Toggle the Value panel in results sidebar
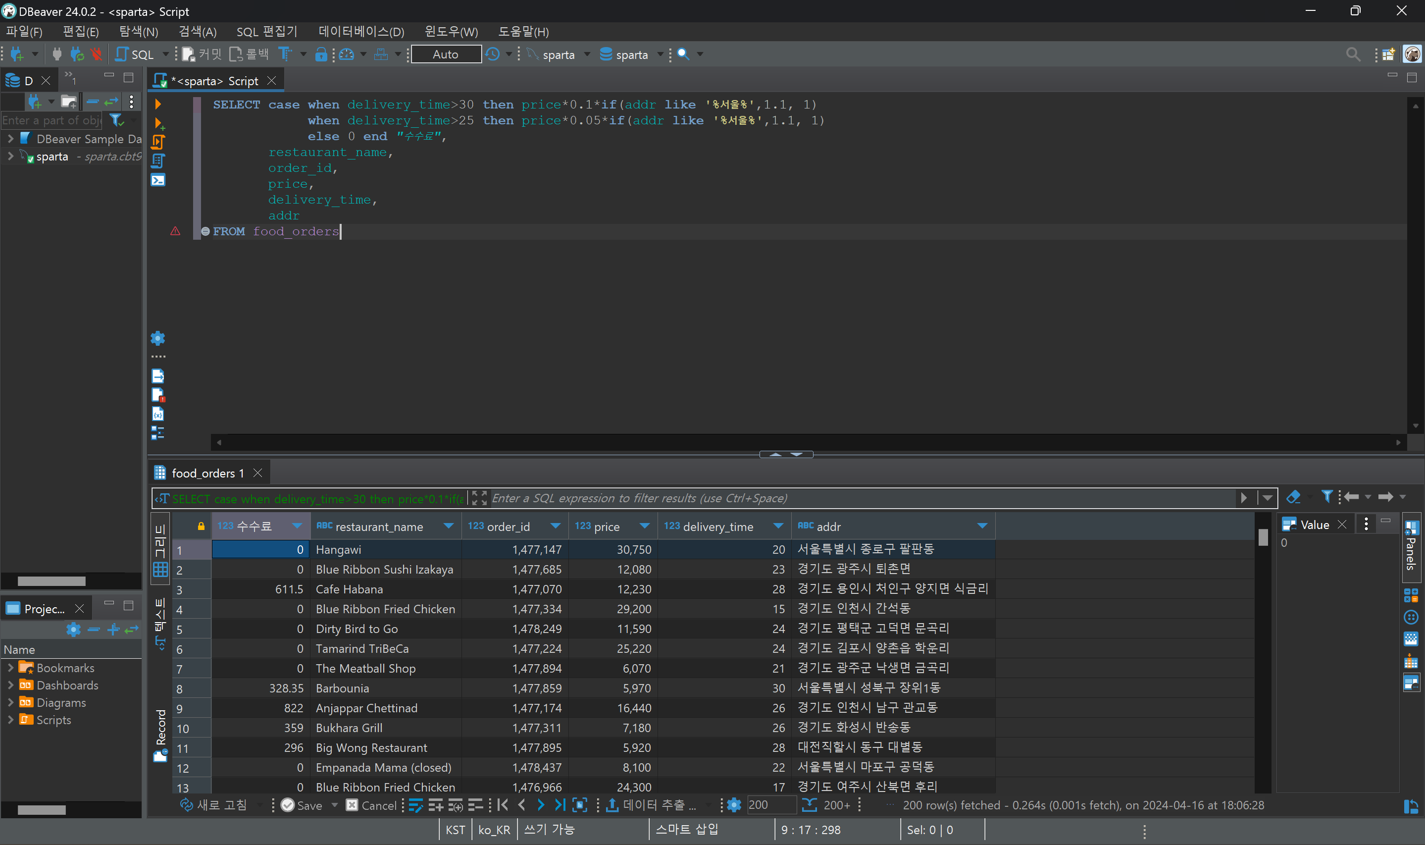Image resolution: width=1425 pixels, height=845 pixels. (x=1411, y=682)
